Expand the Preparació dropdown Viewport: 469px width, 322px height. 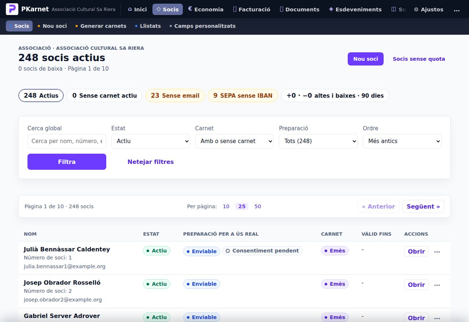[318, 141]
